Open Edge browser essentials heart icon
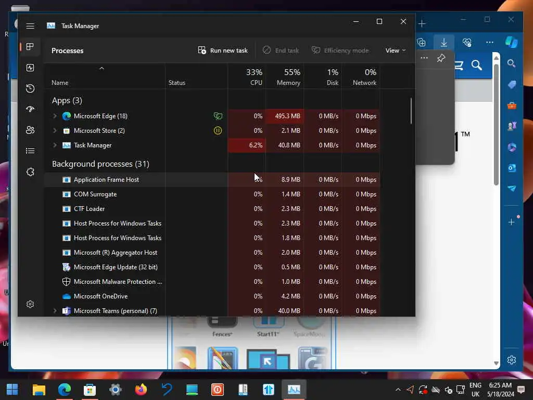Screen dimensions: 533x400 pos(467,43)
